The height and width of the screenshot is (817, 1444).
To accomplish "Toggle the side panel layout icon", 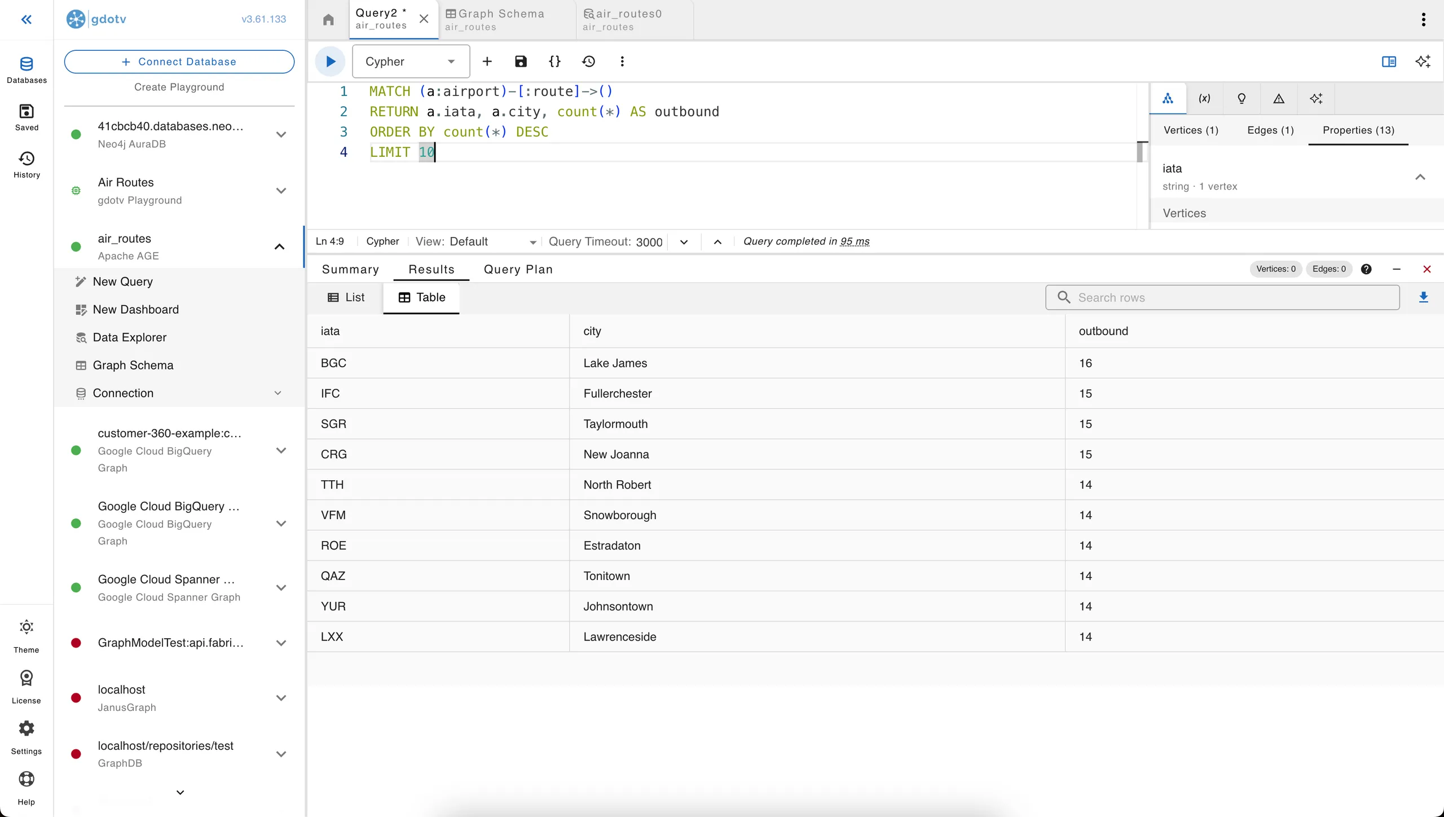I will [x=1389, y=62].
